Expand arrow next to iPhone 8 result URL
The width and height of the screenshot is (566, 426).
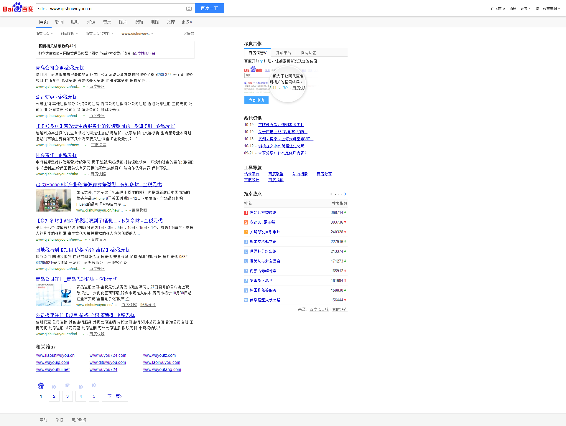point(126,211)
